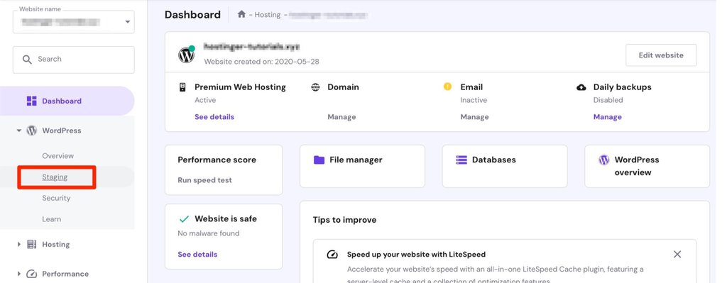Viewport: 727px width, 283px height.
Task: Click the LiteSpeed speedometer icon
Action: tap(332, 255)
